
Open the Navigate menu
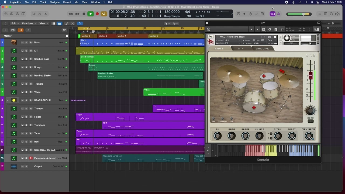pyautogui.click(x=55, y=2)
